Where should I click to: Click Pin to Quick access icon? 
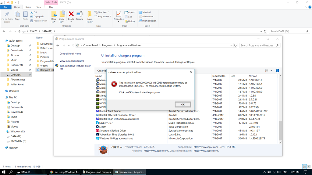(7, 14)
